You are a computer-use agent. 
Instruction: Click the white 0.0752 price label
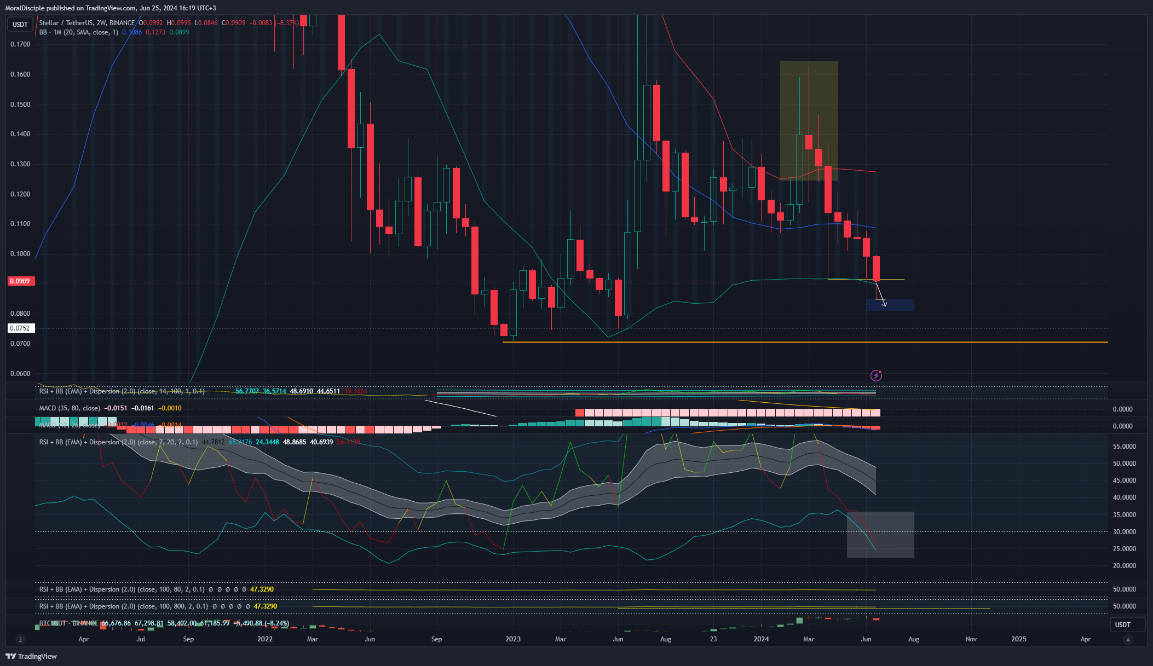pos(21,328)
